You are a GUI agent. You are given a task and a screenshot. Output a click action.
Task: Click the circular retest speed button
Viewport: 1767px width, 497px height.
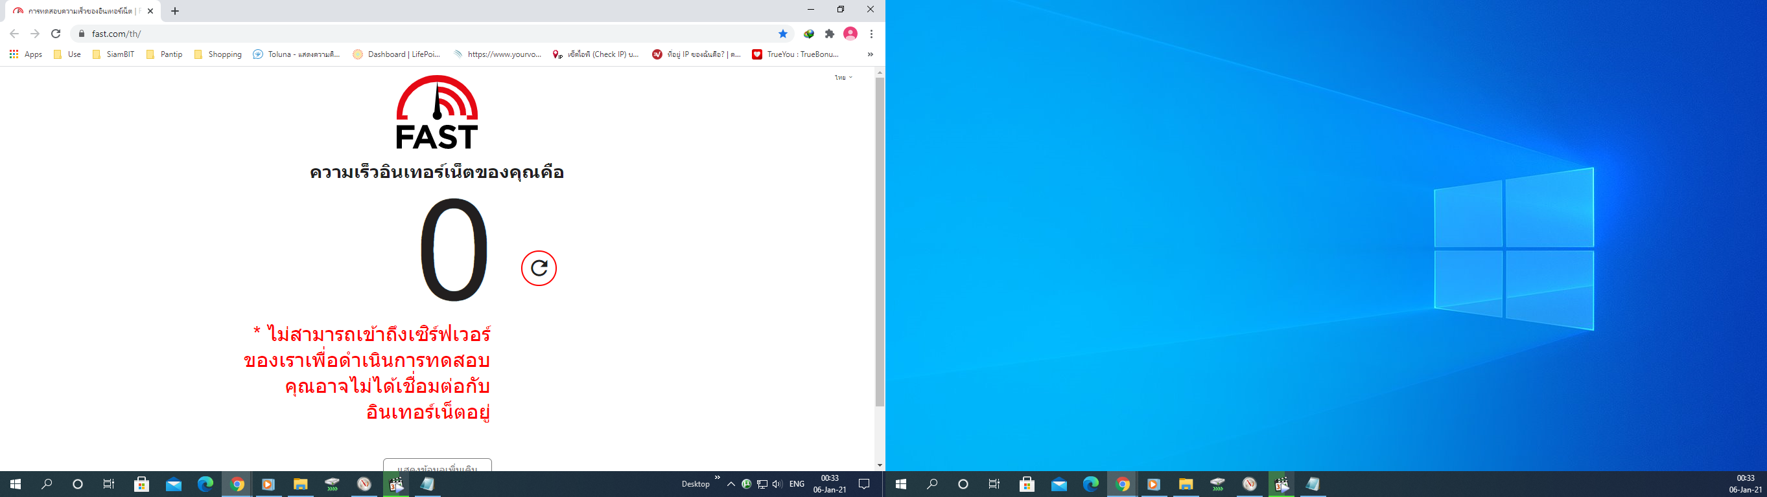539,268
